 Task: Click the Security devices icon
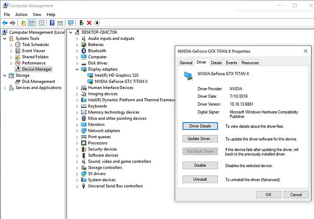point(84,149)
